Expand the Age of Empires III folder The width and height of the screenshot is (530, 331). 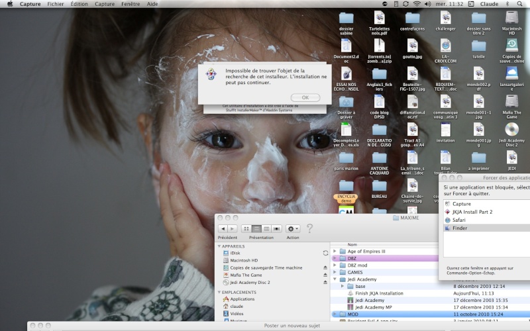(335, 252)
